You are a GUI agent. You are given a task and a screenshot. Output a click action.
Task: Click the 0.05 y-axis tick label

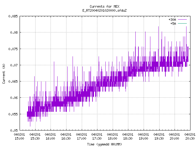[14, 130]
